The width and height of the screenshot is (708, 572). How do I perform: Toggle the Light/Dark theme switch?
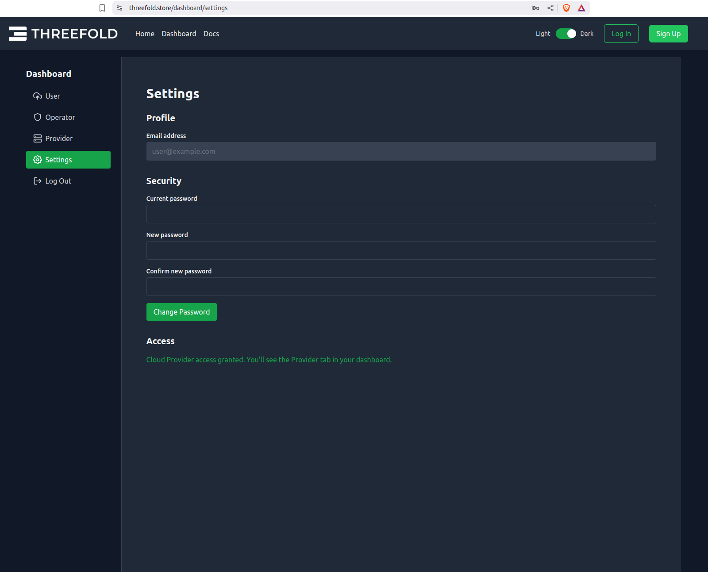pyautogui.click(x=566, y=34)
